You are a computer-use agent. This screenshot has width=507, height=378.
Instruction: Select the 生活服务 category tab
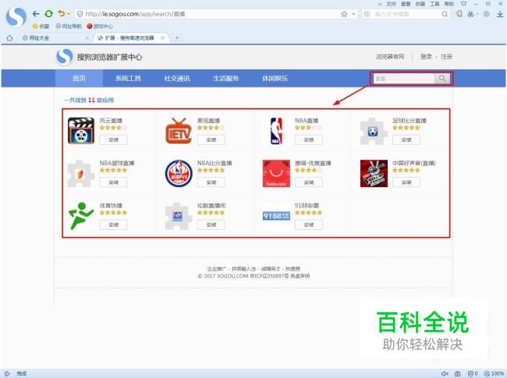(x=225, y=78)
